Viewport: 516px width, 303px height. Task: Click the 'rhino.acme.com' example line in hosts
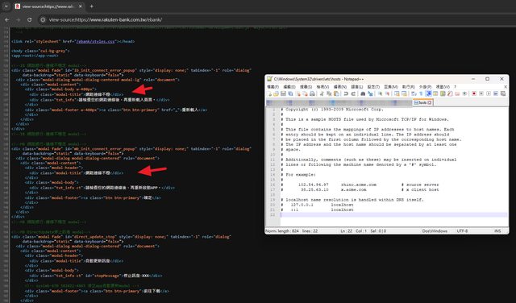[x=359, y=185]
